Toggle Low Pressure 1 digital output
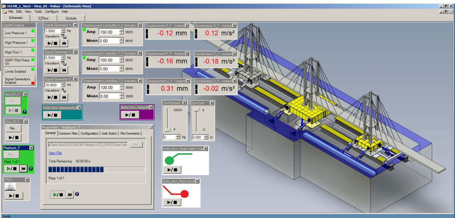 19,33
